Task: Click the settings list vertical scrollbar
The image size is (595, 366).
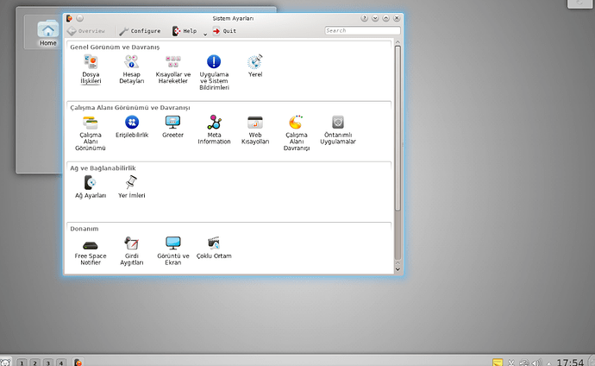Action: point(398,129)
